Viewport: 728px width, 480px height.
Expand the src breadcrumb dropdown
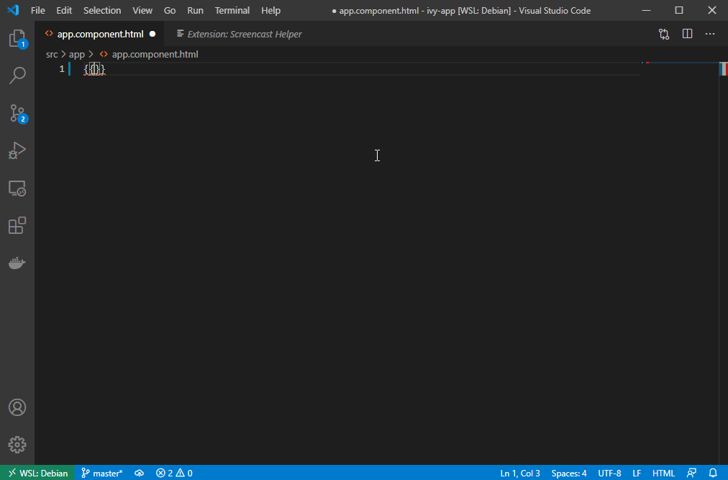tap(51, 54)
